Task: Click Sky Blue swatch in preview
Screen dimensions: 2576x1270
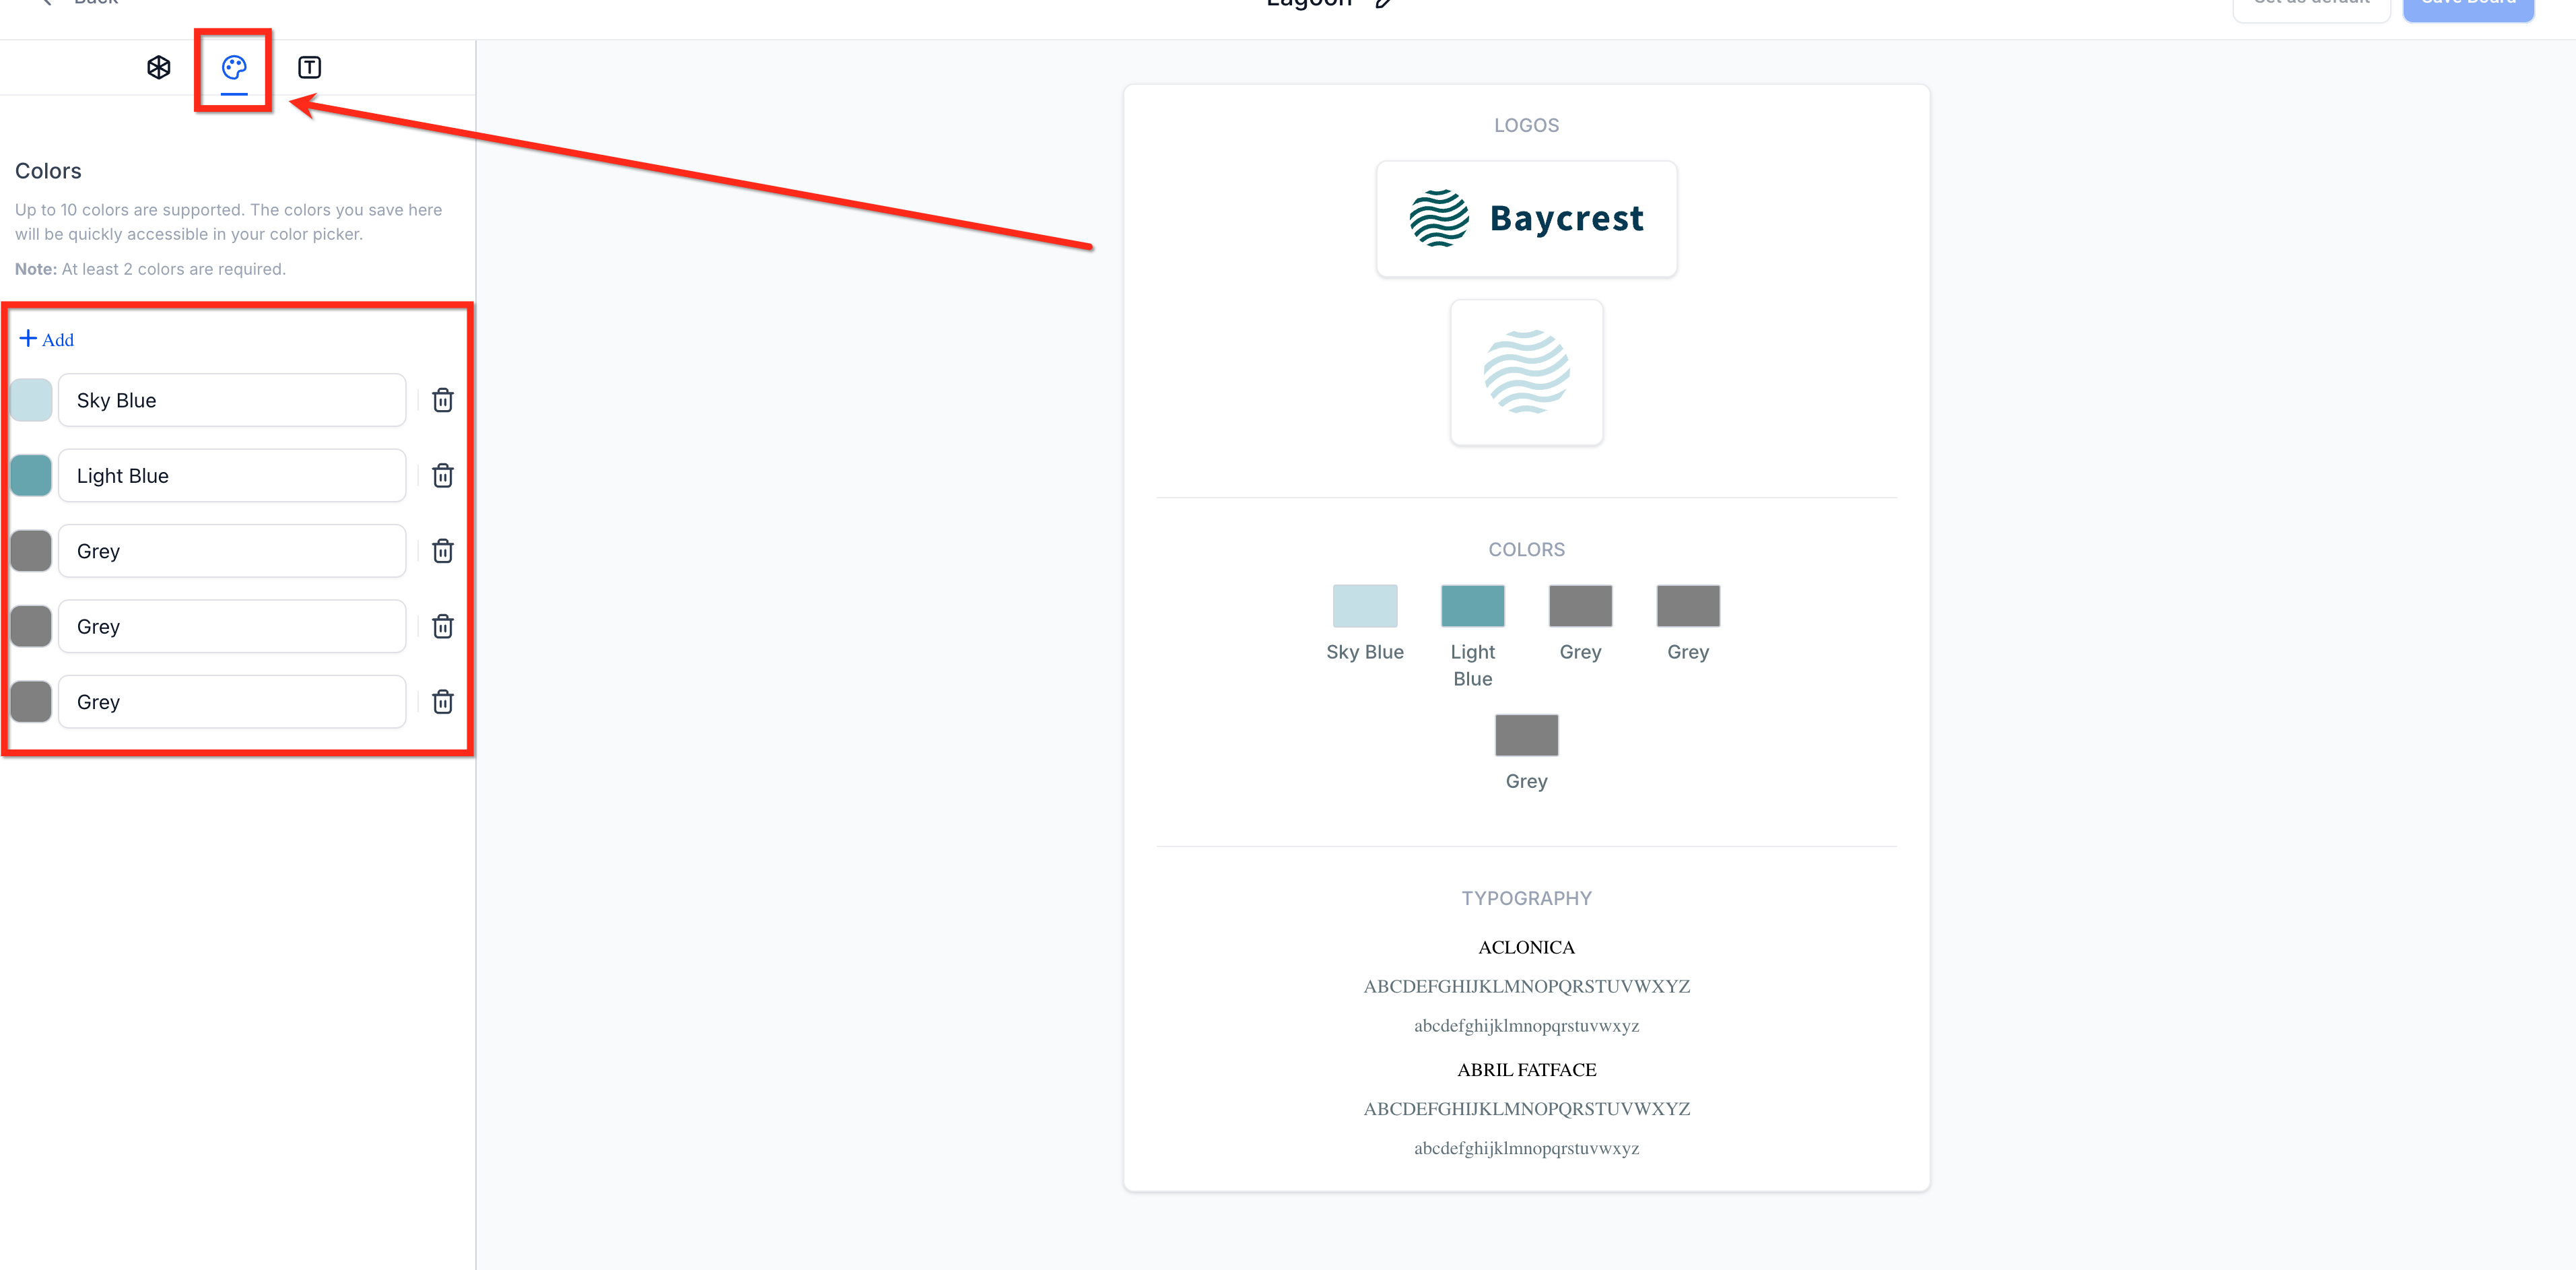Action: 1364,606
